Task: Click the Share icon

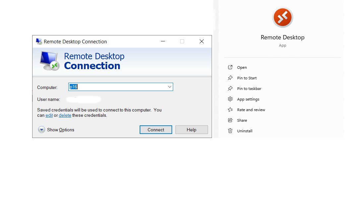Action: click(x=230, y=120)
